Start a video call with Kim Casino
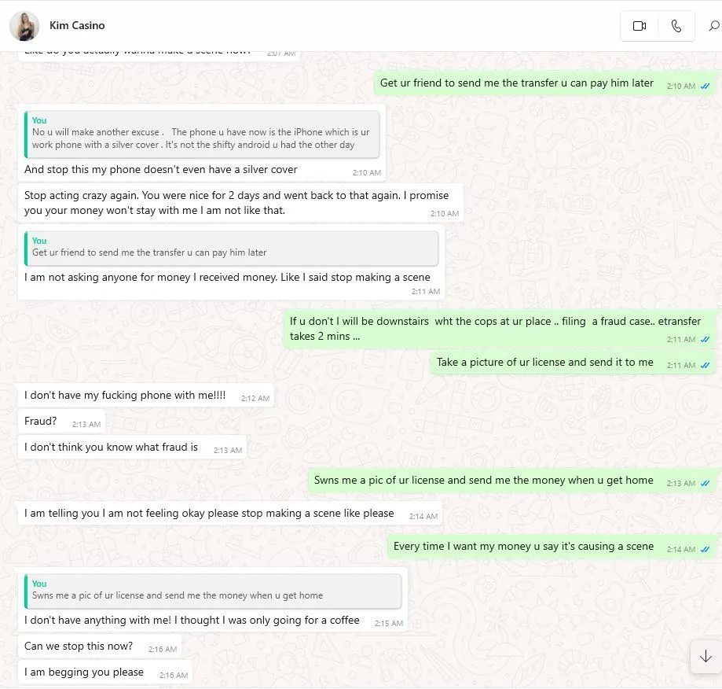This screenshot has width=722, height=689. coord(640,26)
